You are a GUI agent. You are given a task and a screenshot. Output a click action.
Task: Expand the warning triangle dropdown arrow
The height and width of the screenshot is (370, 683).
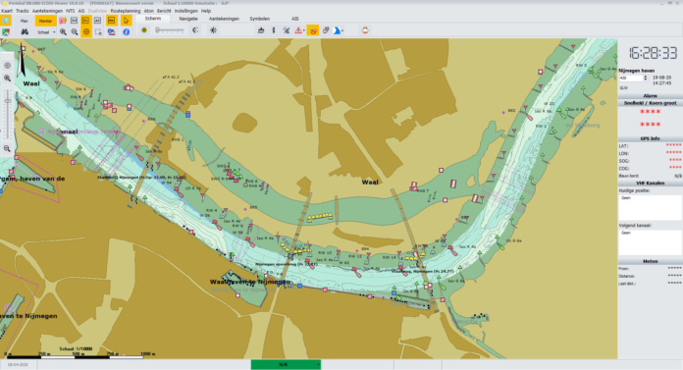[303, 30]
